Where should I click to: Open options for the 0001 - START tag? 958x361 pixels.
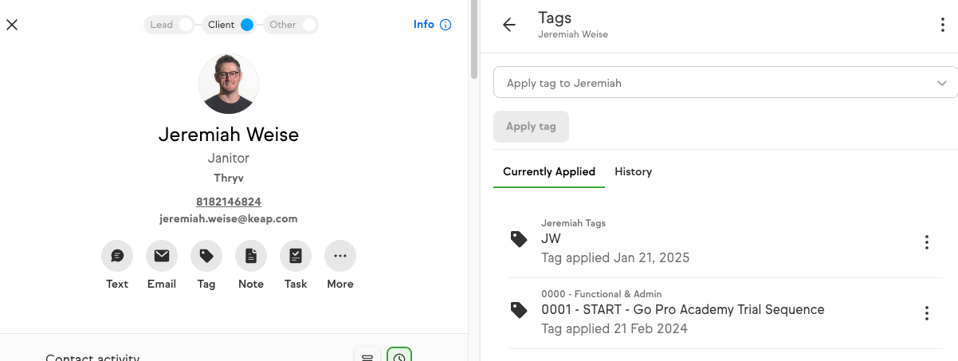(926, 313)
